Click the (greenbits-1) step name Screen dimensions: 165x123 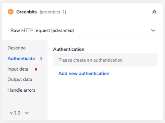coord(53,12)
